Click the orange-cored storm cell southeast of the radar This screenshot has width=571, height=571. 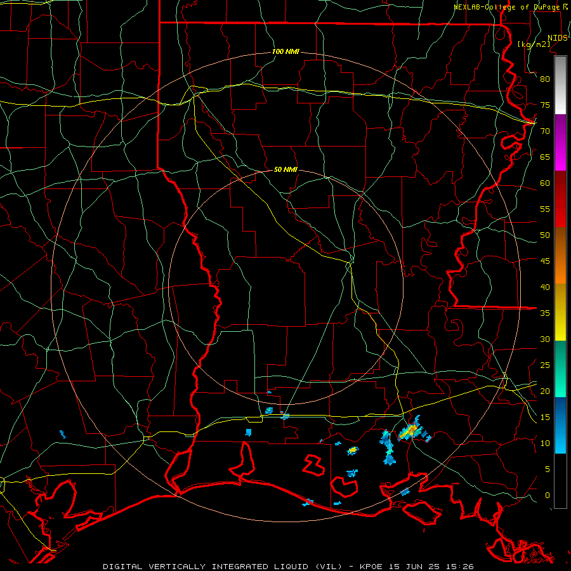[412, 430]
